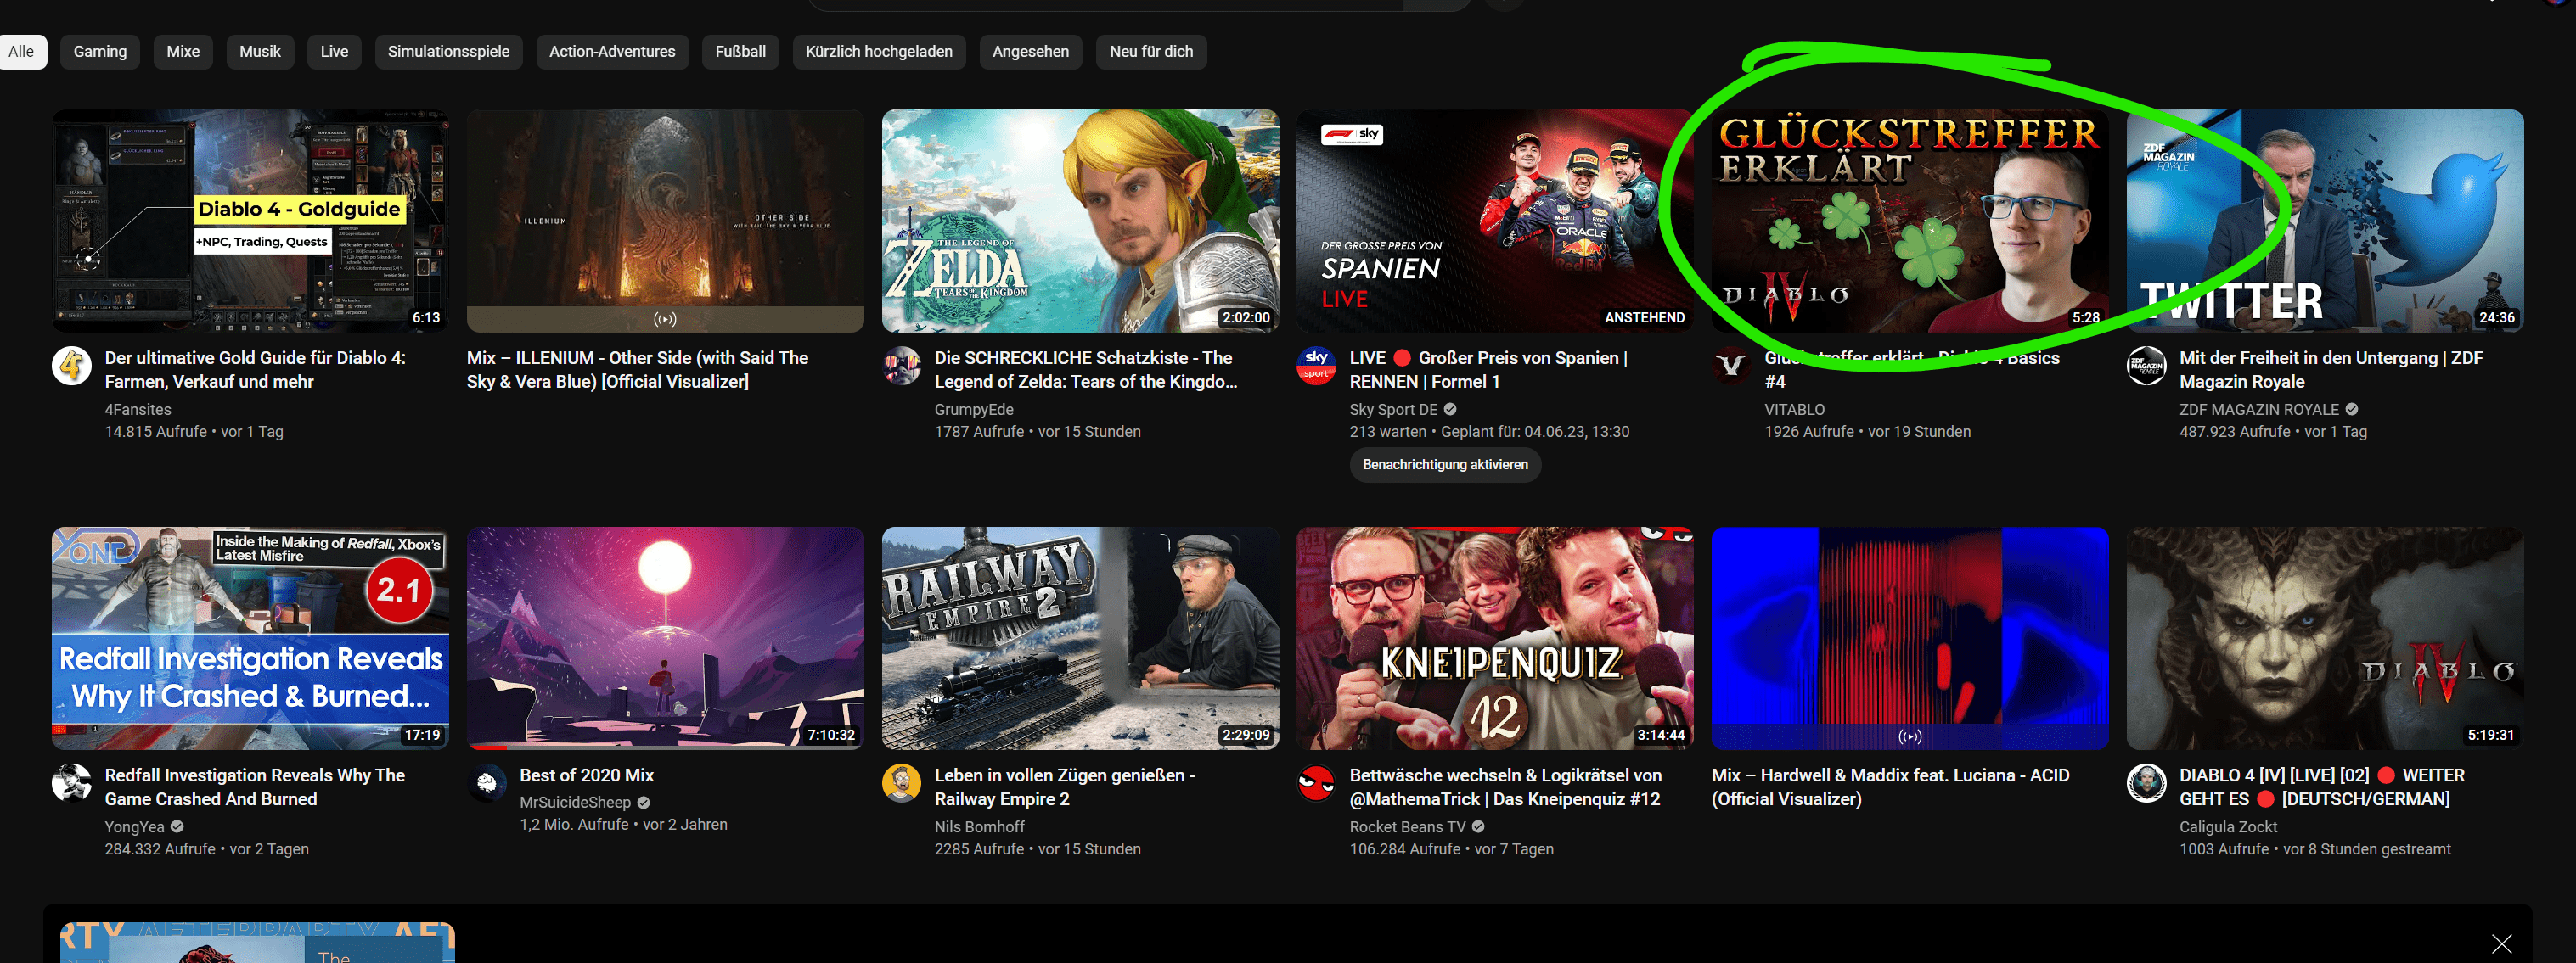2576x963 pixels.
Task: Open the ZDF Magazin Royale channel avatar
Action: 2146,366
